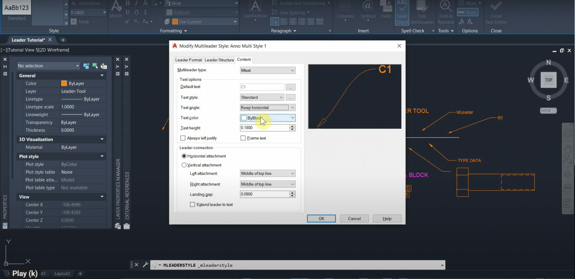Switch to the Leader Format tab
The height and width of the screenshot is (279, 575).
coord(188,60)
